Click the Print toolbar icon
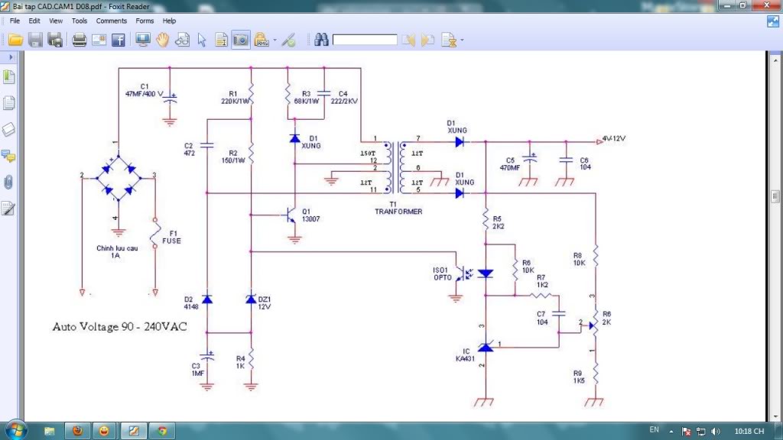Image resolution: width=783 pixels, height=440 pixels. tap(79, 40)
